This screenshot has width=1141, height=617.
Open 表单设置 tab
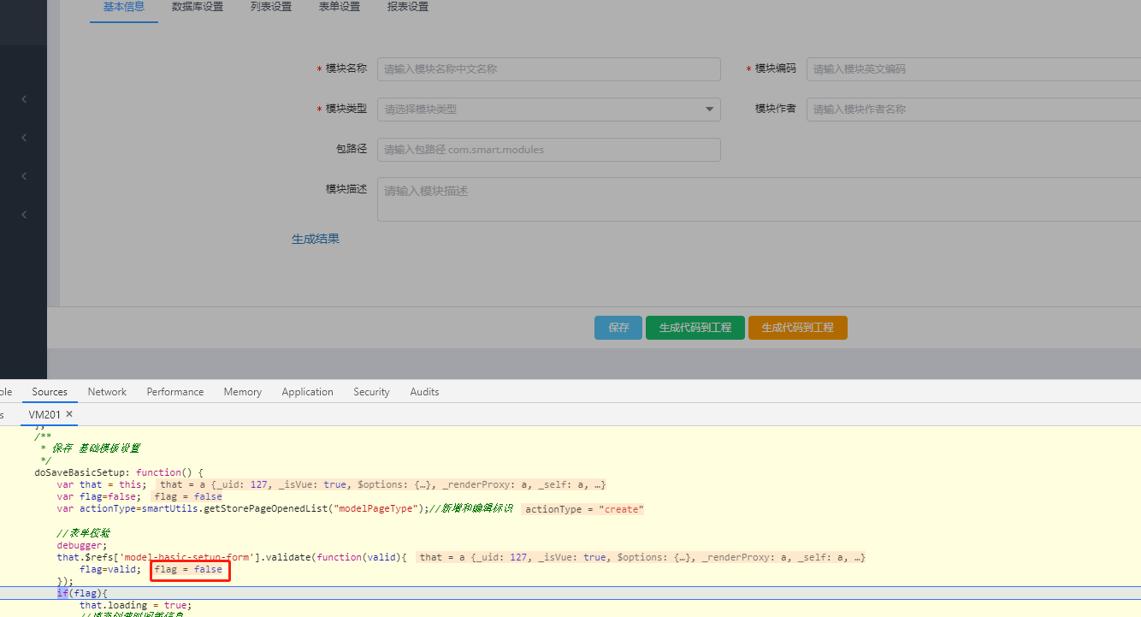[340, 7]
